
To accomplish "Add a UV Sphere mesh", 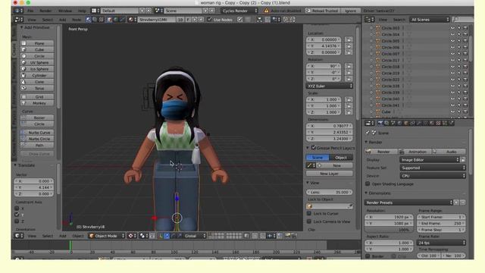I will point(37,62).
